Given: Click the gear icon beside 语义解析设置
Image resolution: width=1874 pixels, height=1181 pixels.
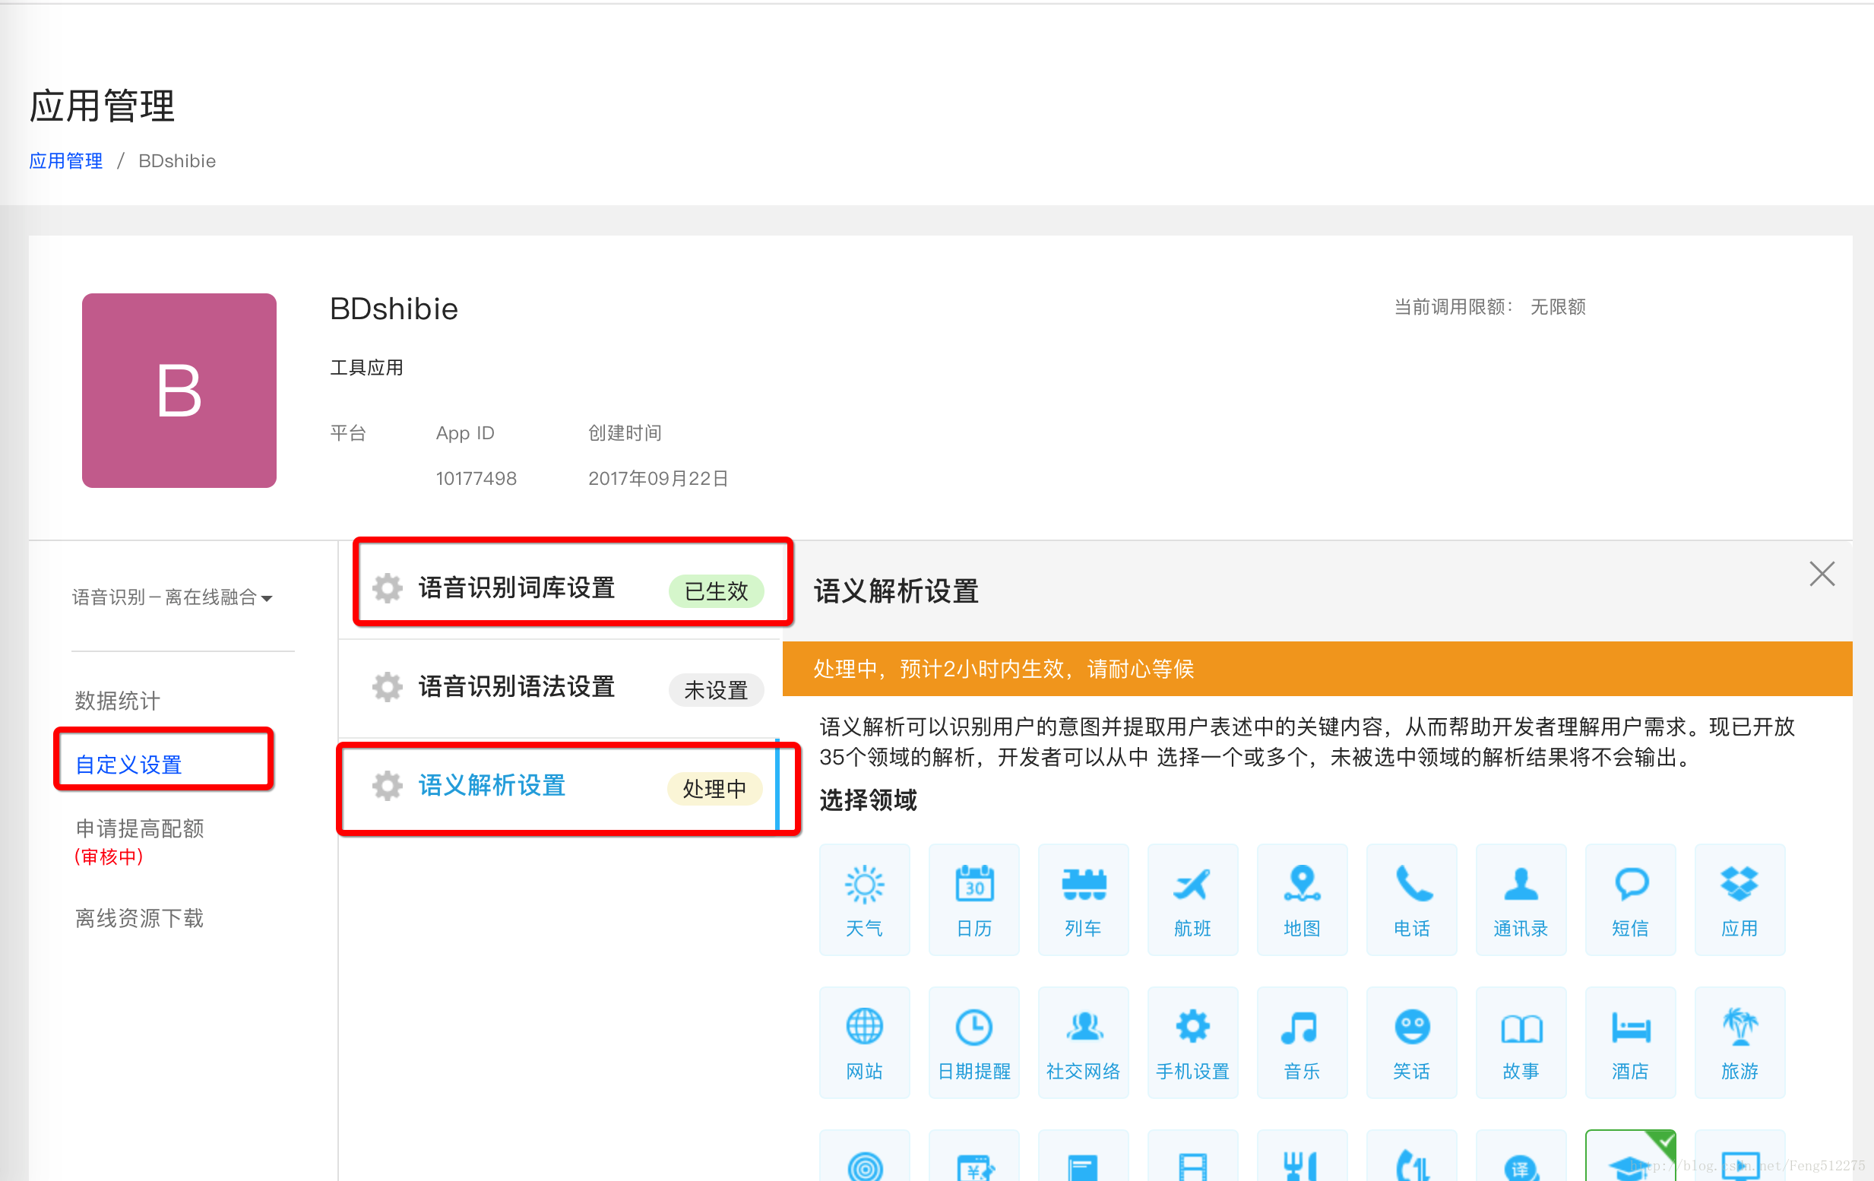Looking at the screenshot, I should coord(387,786).
